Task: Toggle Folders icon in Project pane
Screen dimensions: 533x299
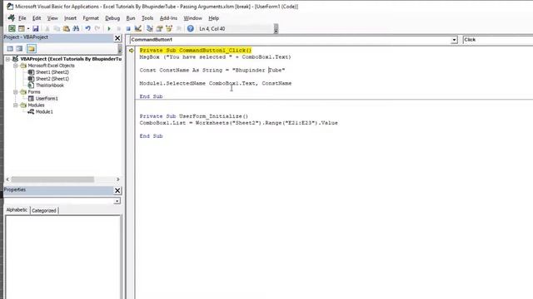Action: coord(32,49)
